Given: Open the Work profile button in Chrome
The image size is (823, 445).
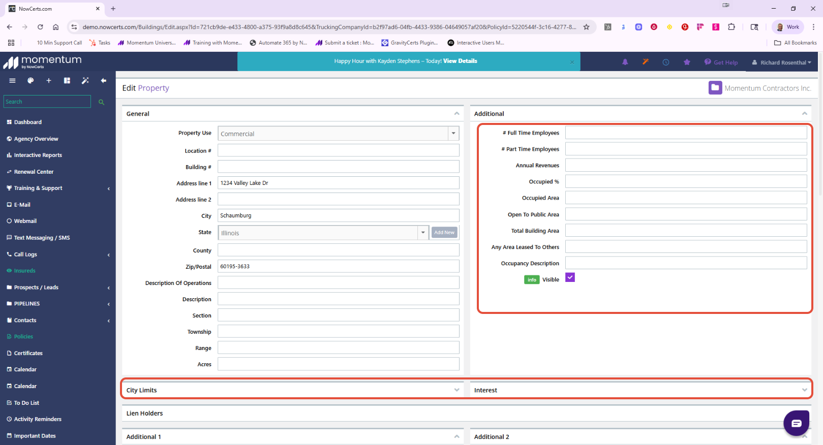Looking at the screenshot, I should click(x=787, y=27).
